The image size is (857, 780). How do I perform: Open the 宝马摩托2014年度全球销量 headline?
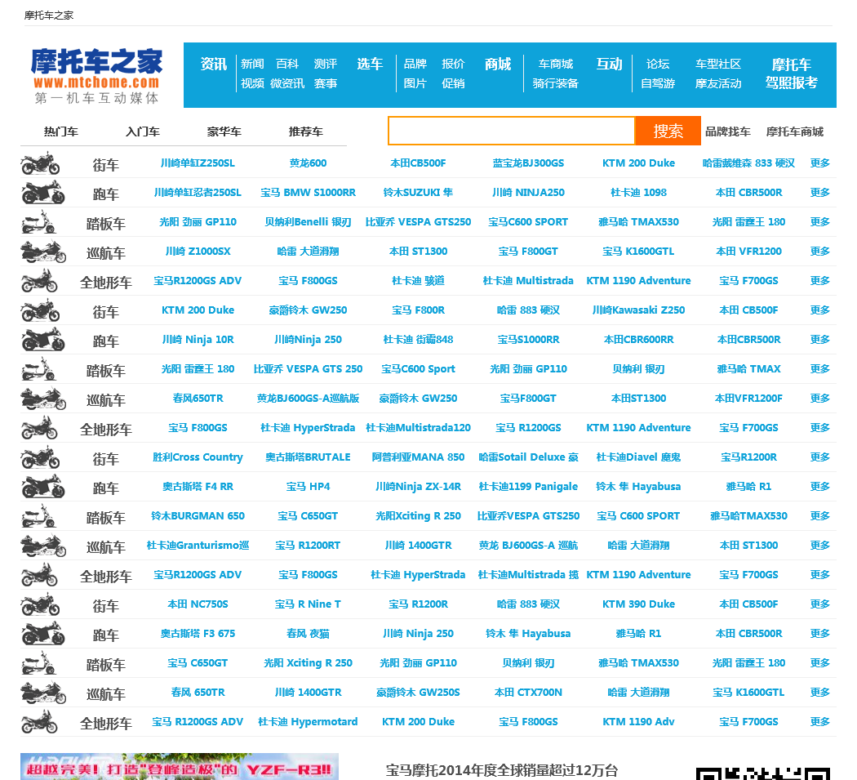(502, 770)
